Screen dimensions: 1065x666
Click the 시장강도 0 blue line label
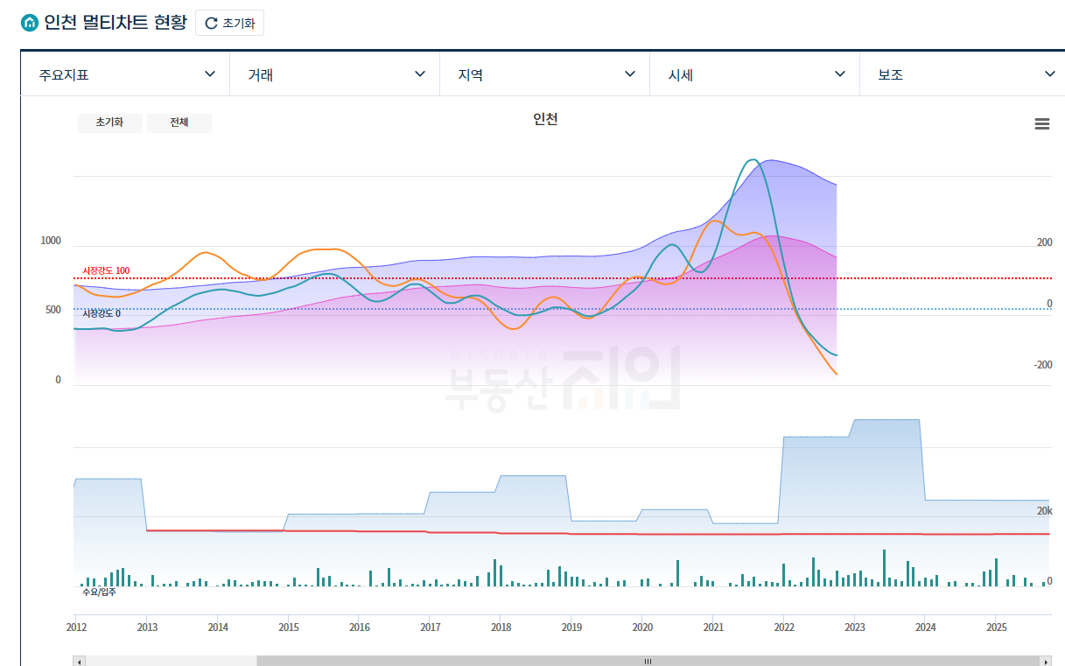click(x=102, y=313)
